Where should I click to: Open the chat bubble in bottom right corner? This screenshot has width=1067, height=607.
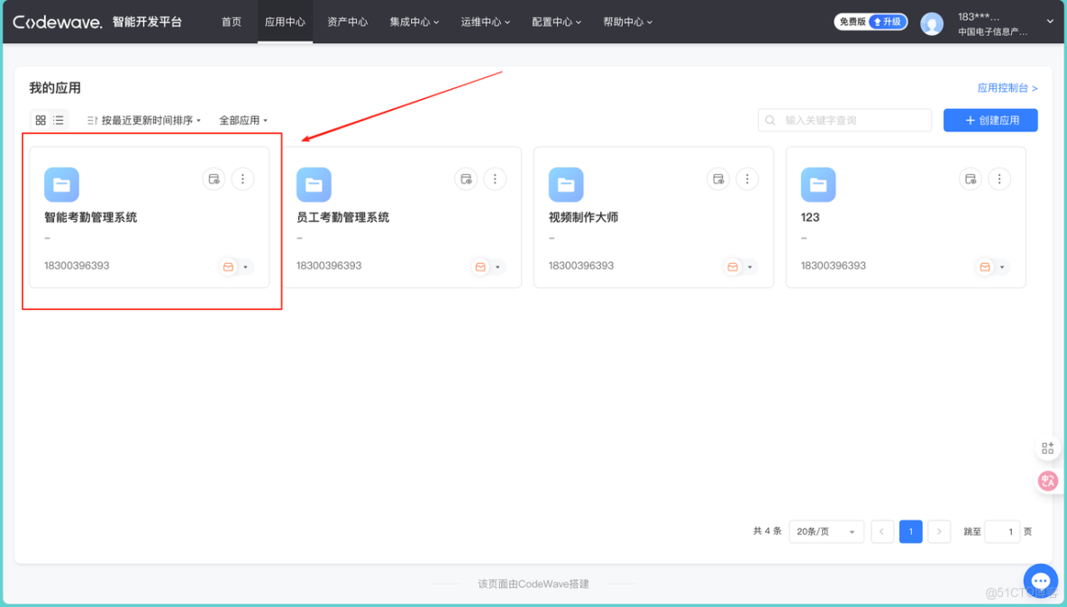(x=1040, y=581)
